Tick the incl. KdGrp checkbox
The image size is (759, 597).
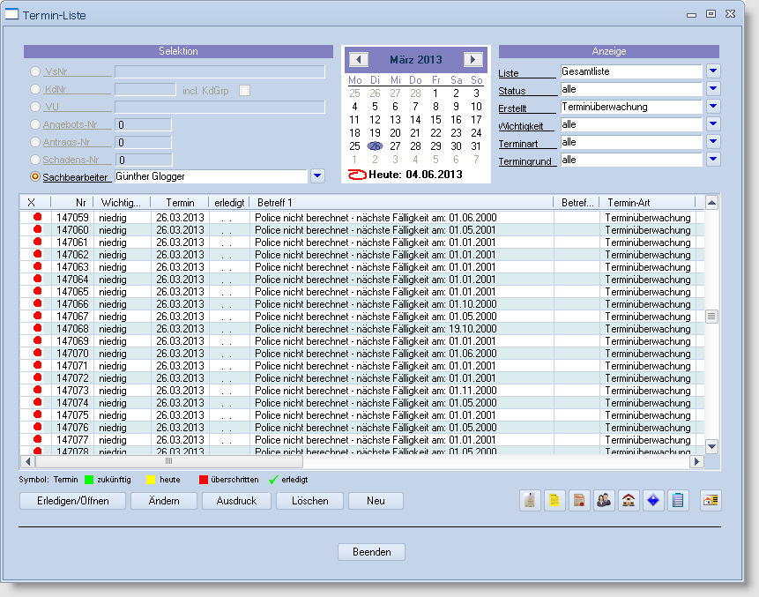[x=245, y=90]
